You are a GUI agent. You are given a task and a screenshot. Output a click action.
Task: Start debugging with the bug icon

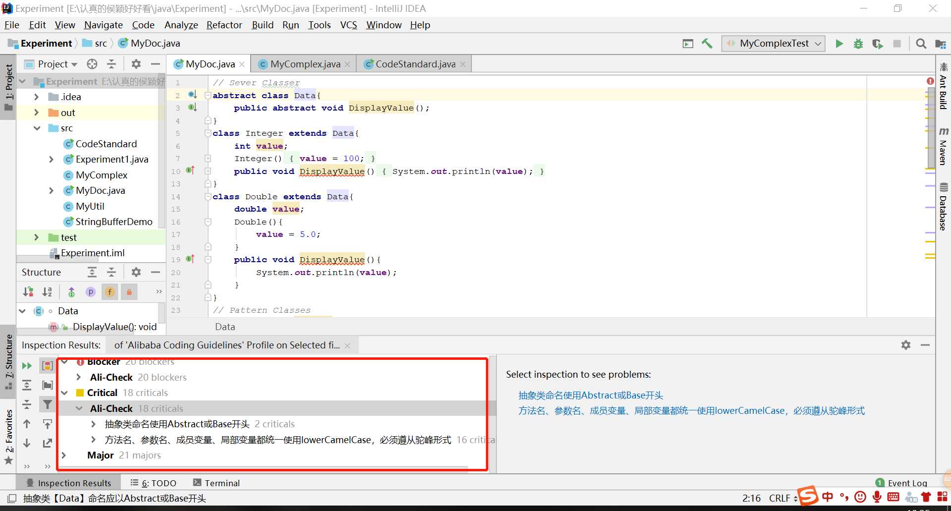pos(858,44)
